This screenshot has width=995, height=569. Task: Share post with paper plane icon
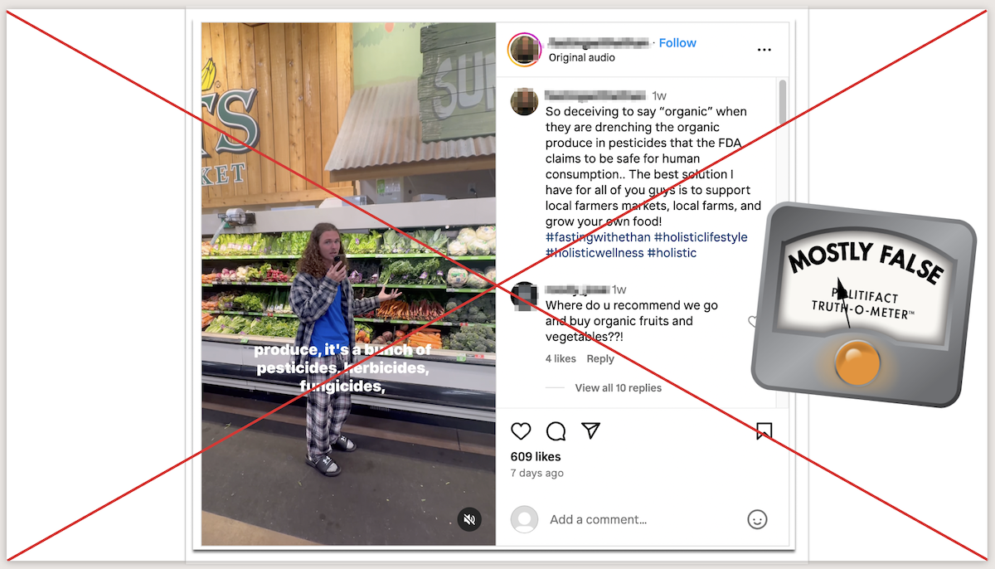pyautogui.click(x=590, y=430)
